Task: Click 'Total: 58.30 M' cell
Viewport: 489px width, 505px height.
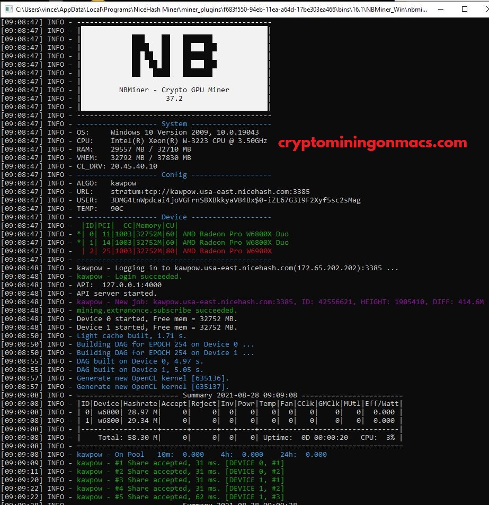Action: coord(128,437)
